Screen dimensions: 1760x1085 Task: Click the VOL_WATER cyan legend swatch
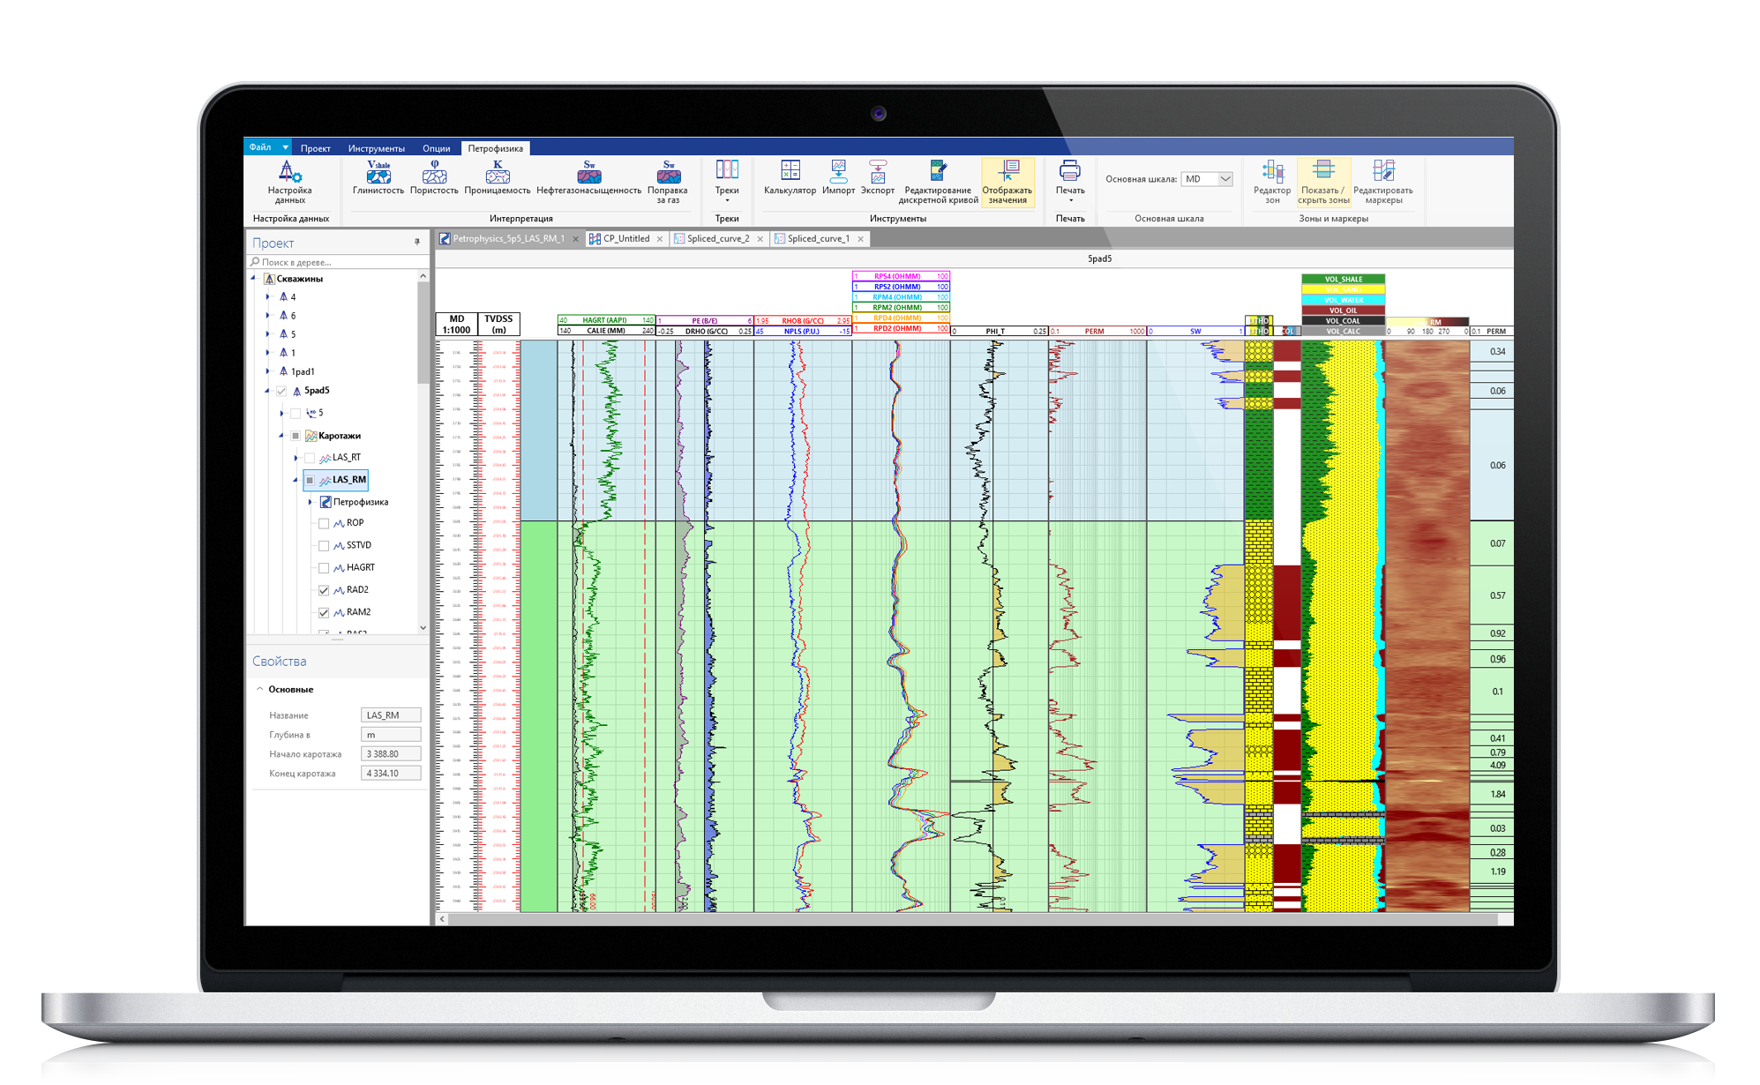1343,300
